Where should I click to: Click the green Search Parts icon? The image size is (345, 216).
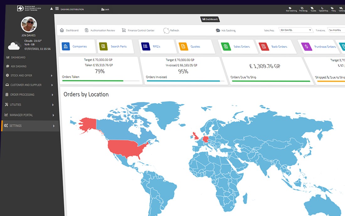click(x=103, y=46)
